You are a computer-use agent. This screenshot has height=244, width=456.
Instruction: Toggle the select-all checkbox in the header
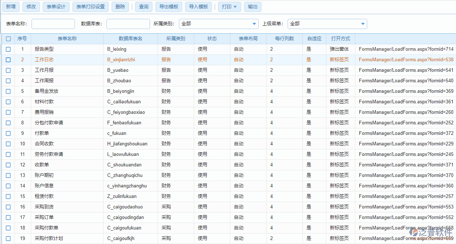(8, 38)
